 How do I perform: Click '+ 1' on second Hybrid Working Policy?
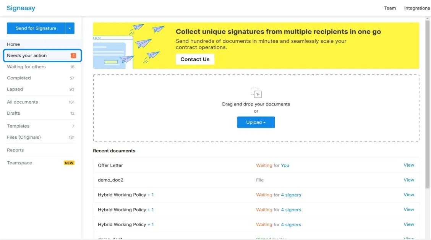(151, 210)
